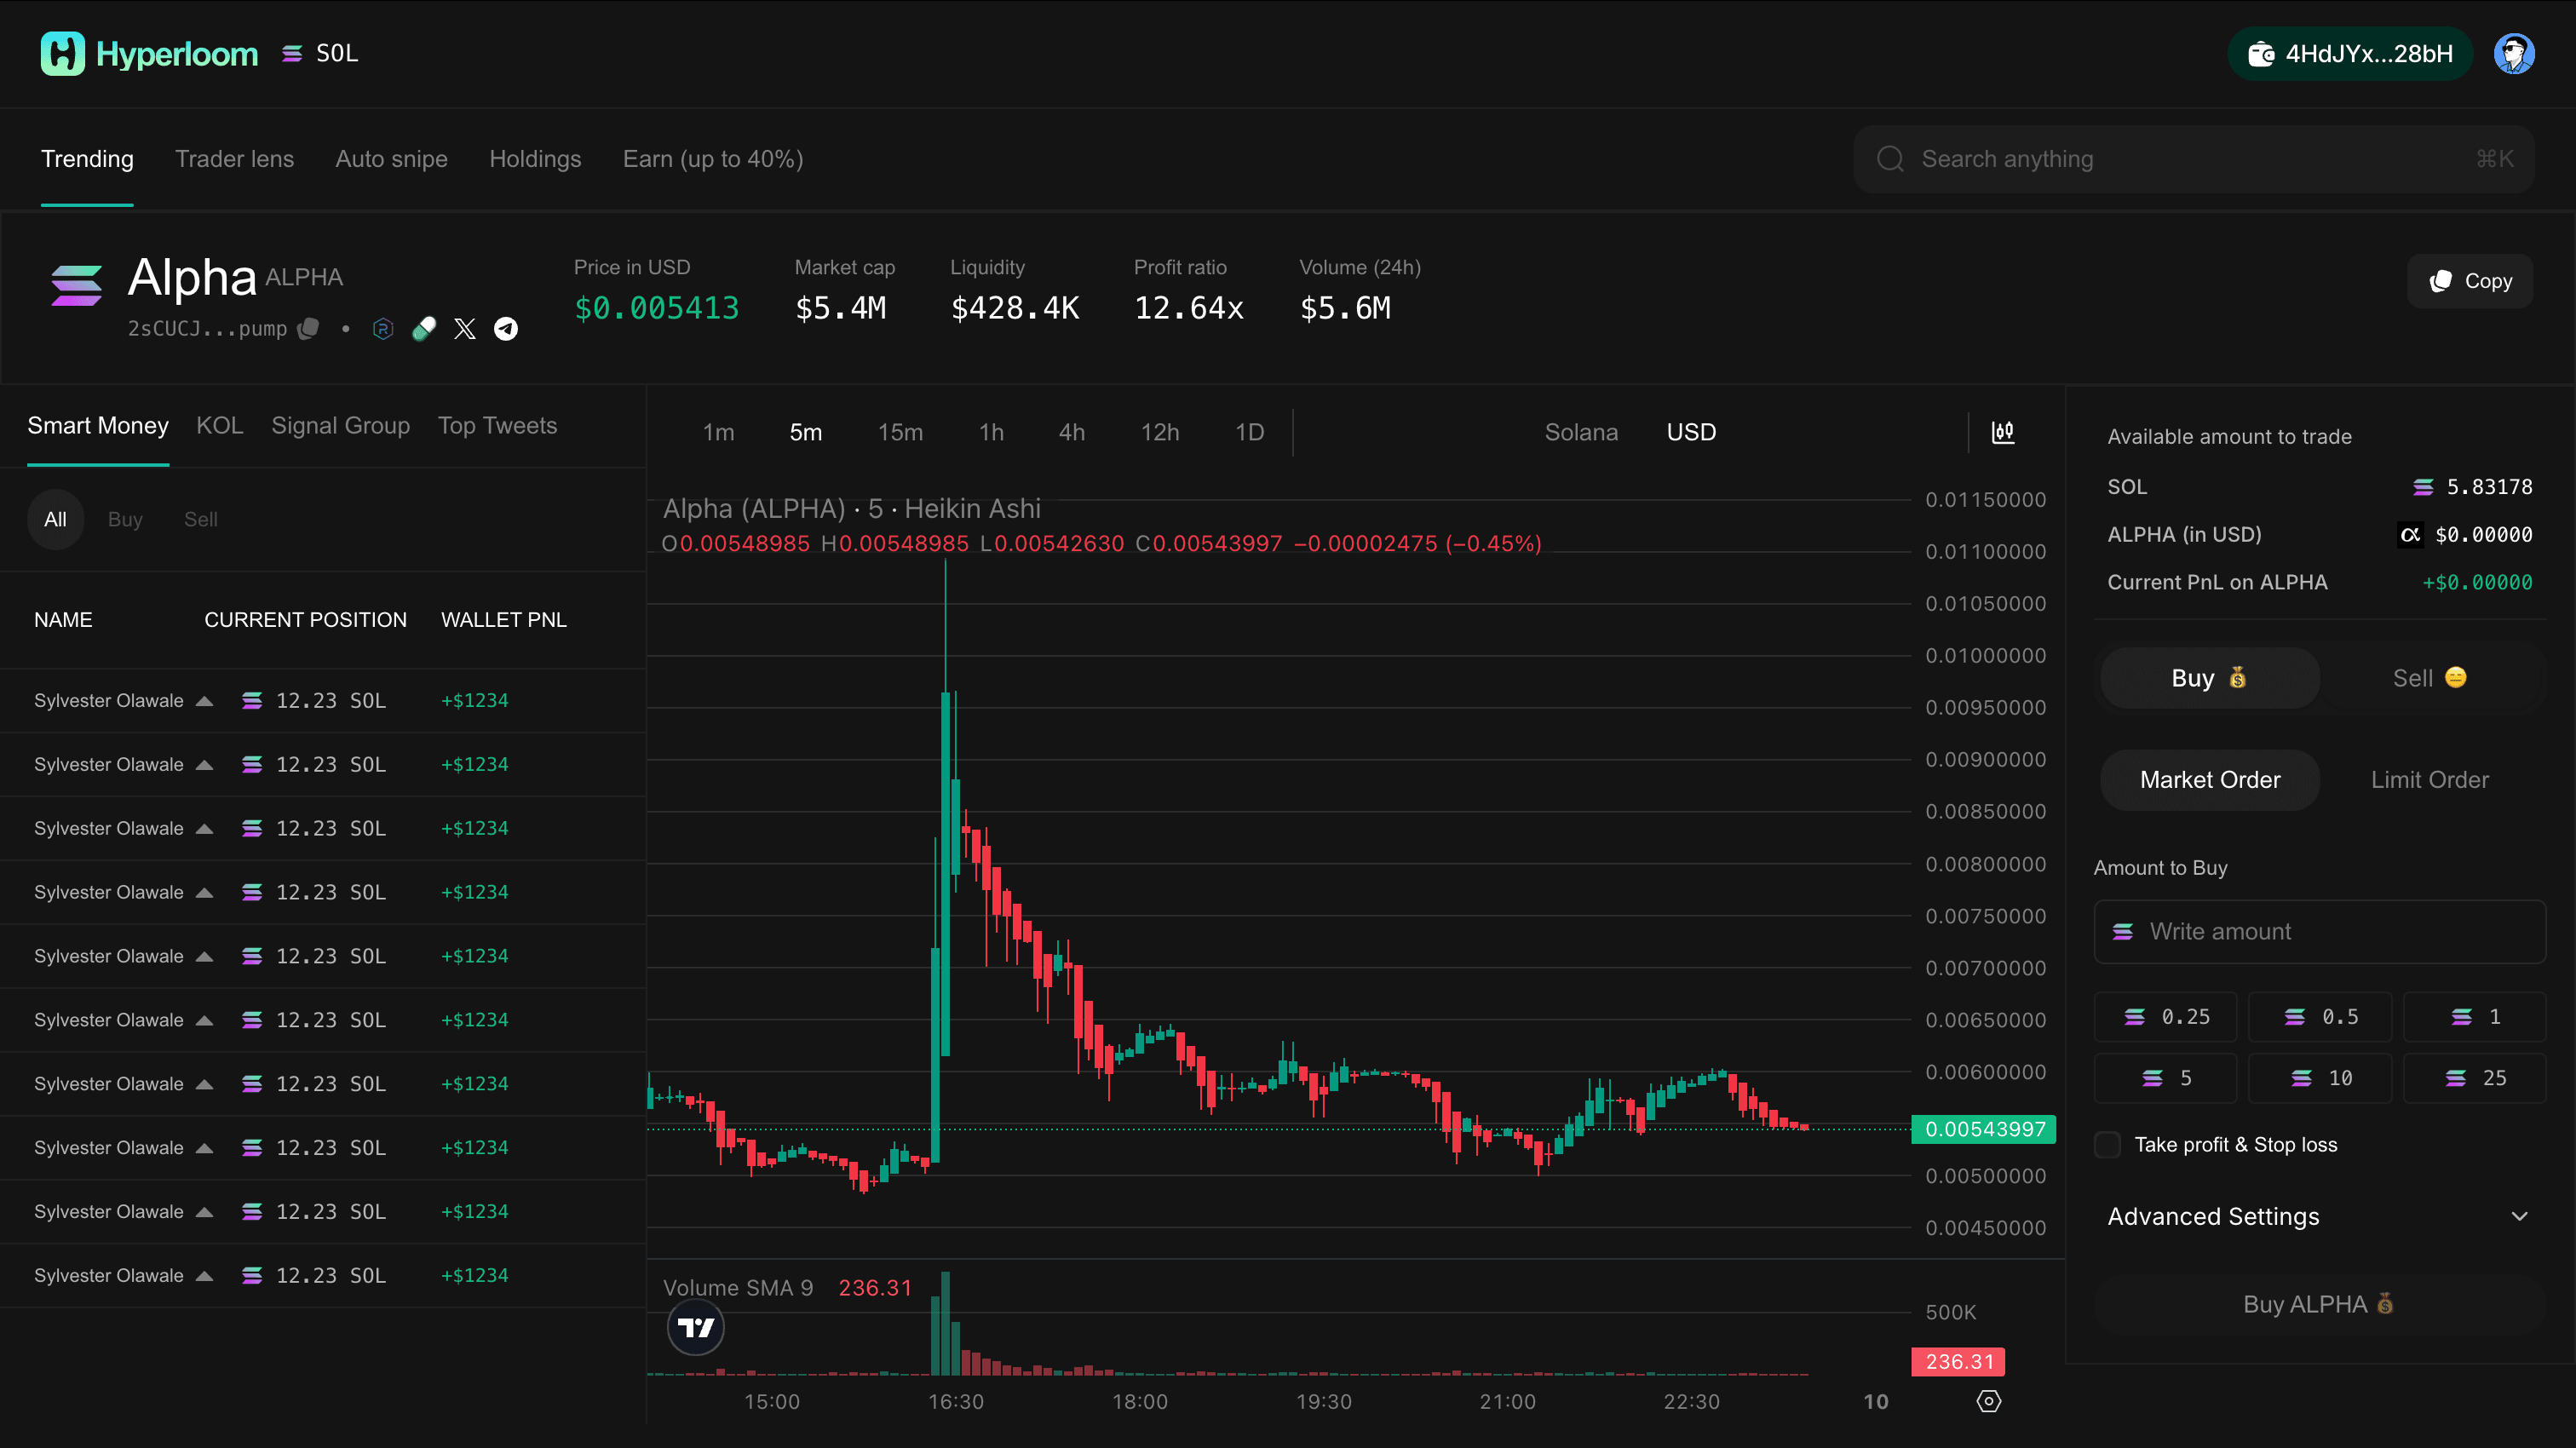The width and height of the screenshot is (2576, 1448).
Task: Open wallet 4HdJYx...28bH menu
Action: (2350, 54)
